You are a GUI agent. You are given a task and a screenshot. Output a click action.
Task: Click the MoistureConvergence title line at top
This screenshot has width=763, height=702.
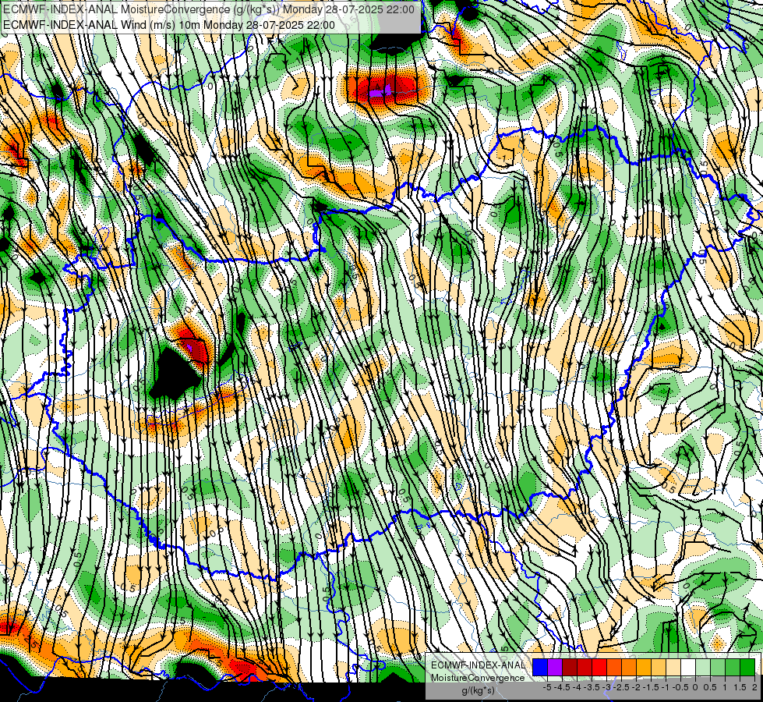click(x=209, y=9)
